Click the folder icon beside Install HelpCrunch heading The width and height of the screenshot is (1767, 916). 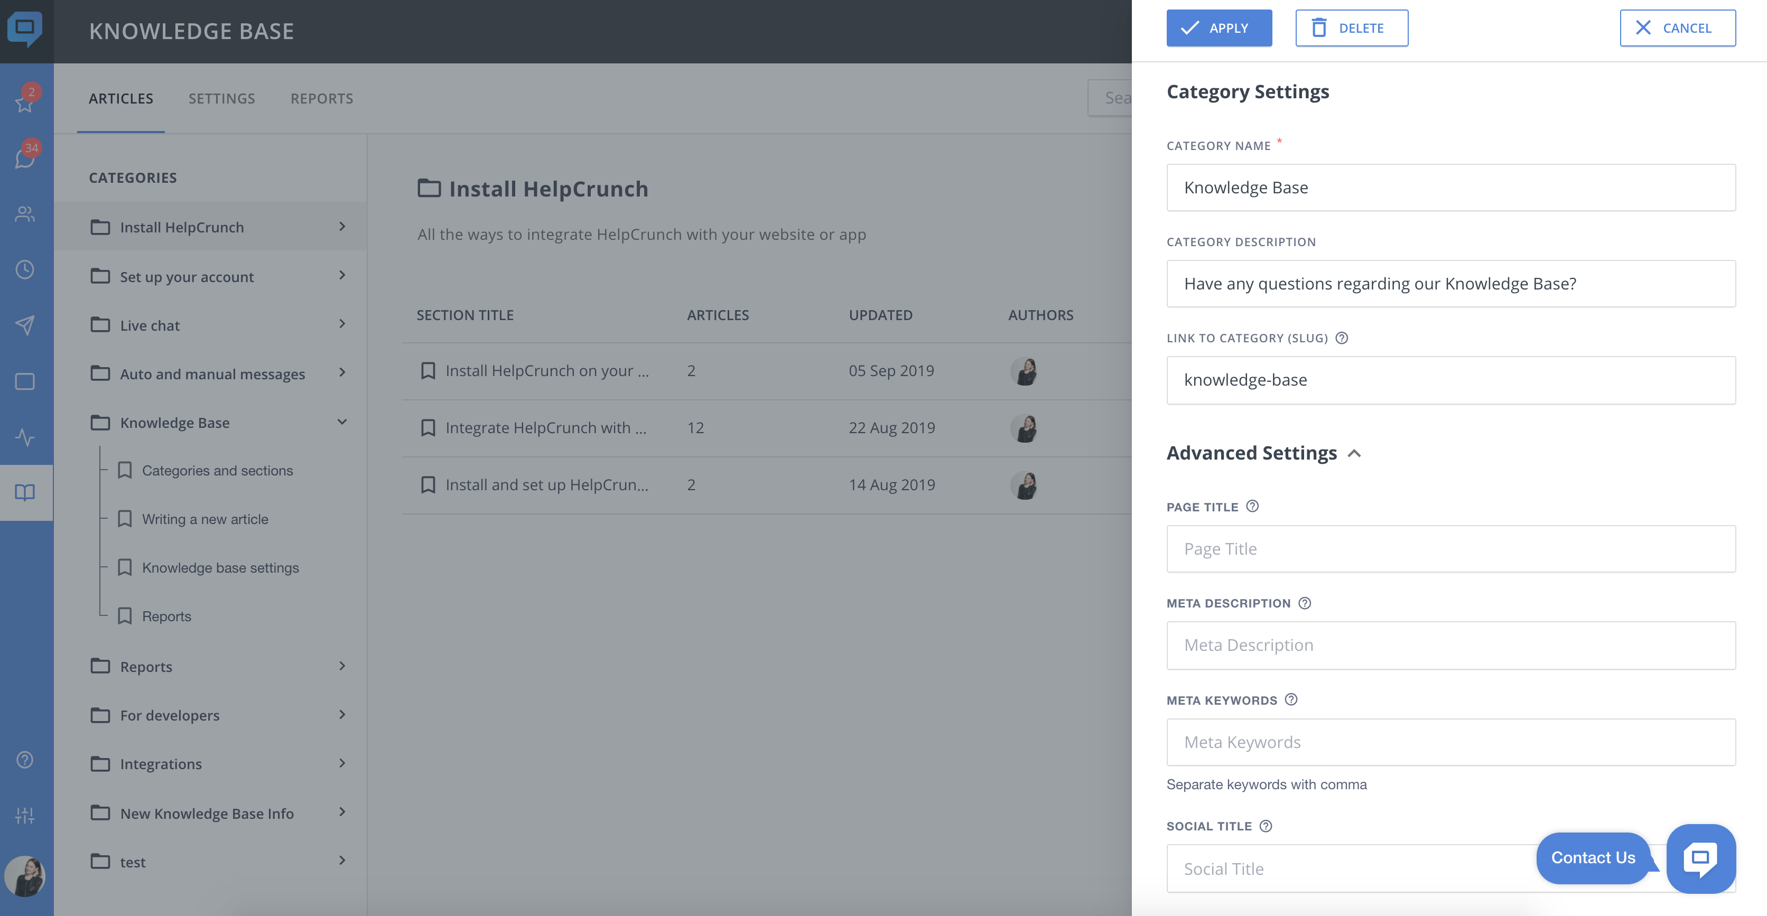[430, 188]
